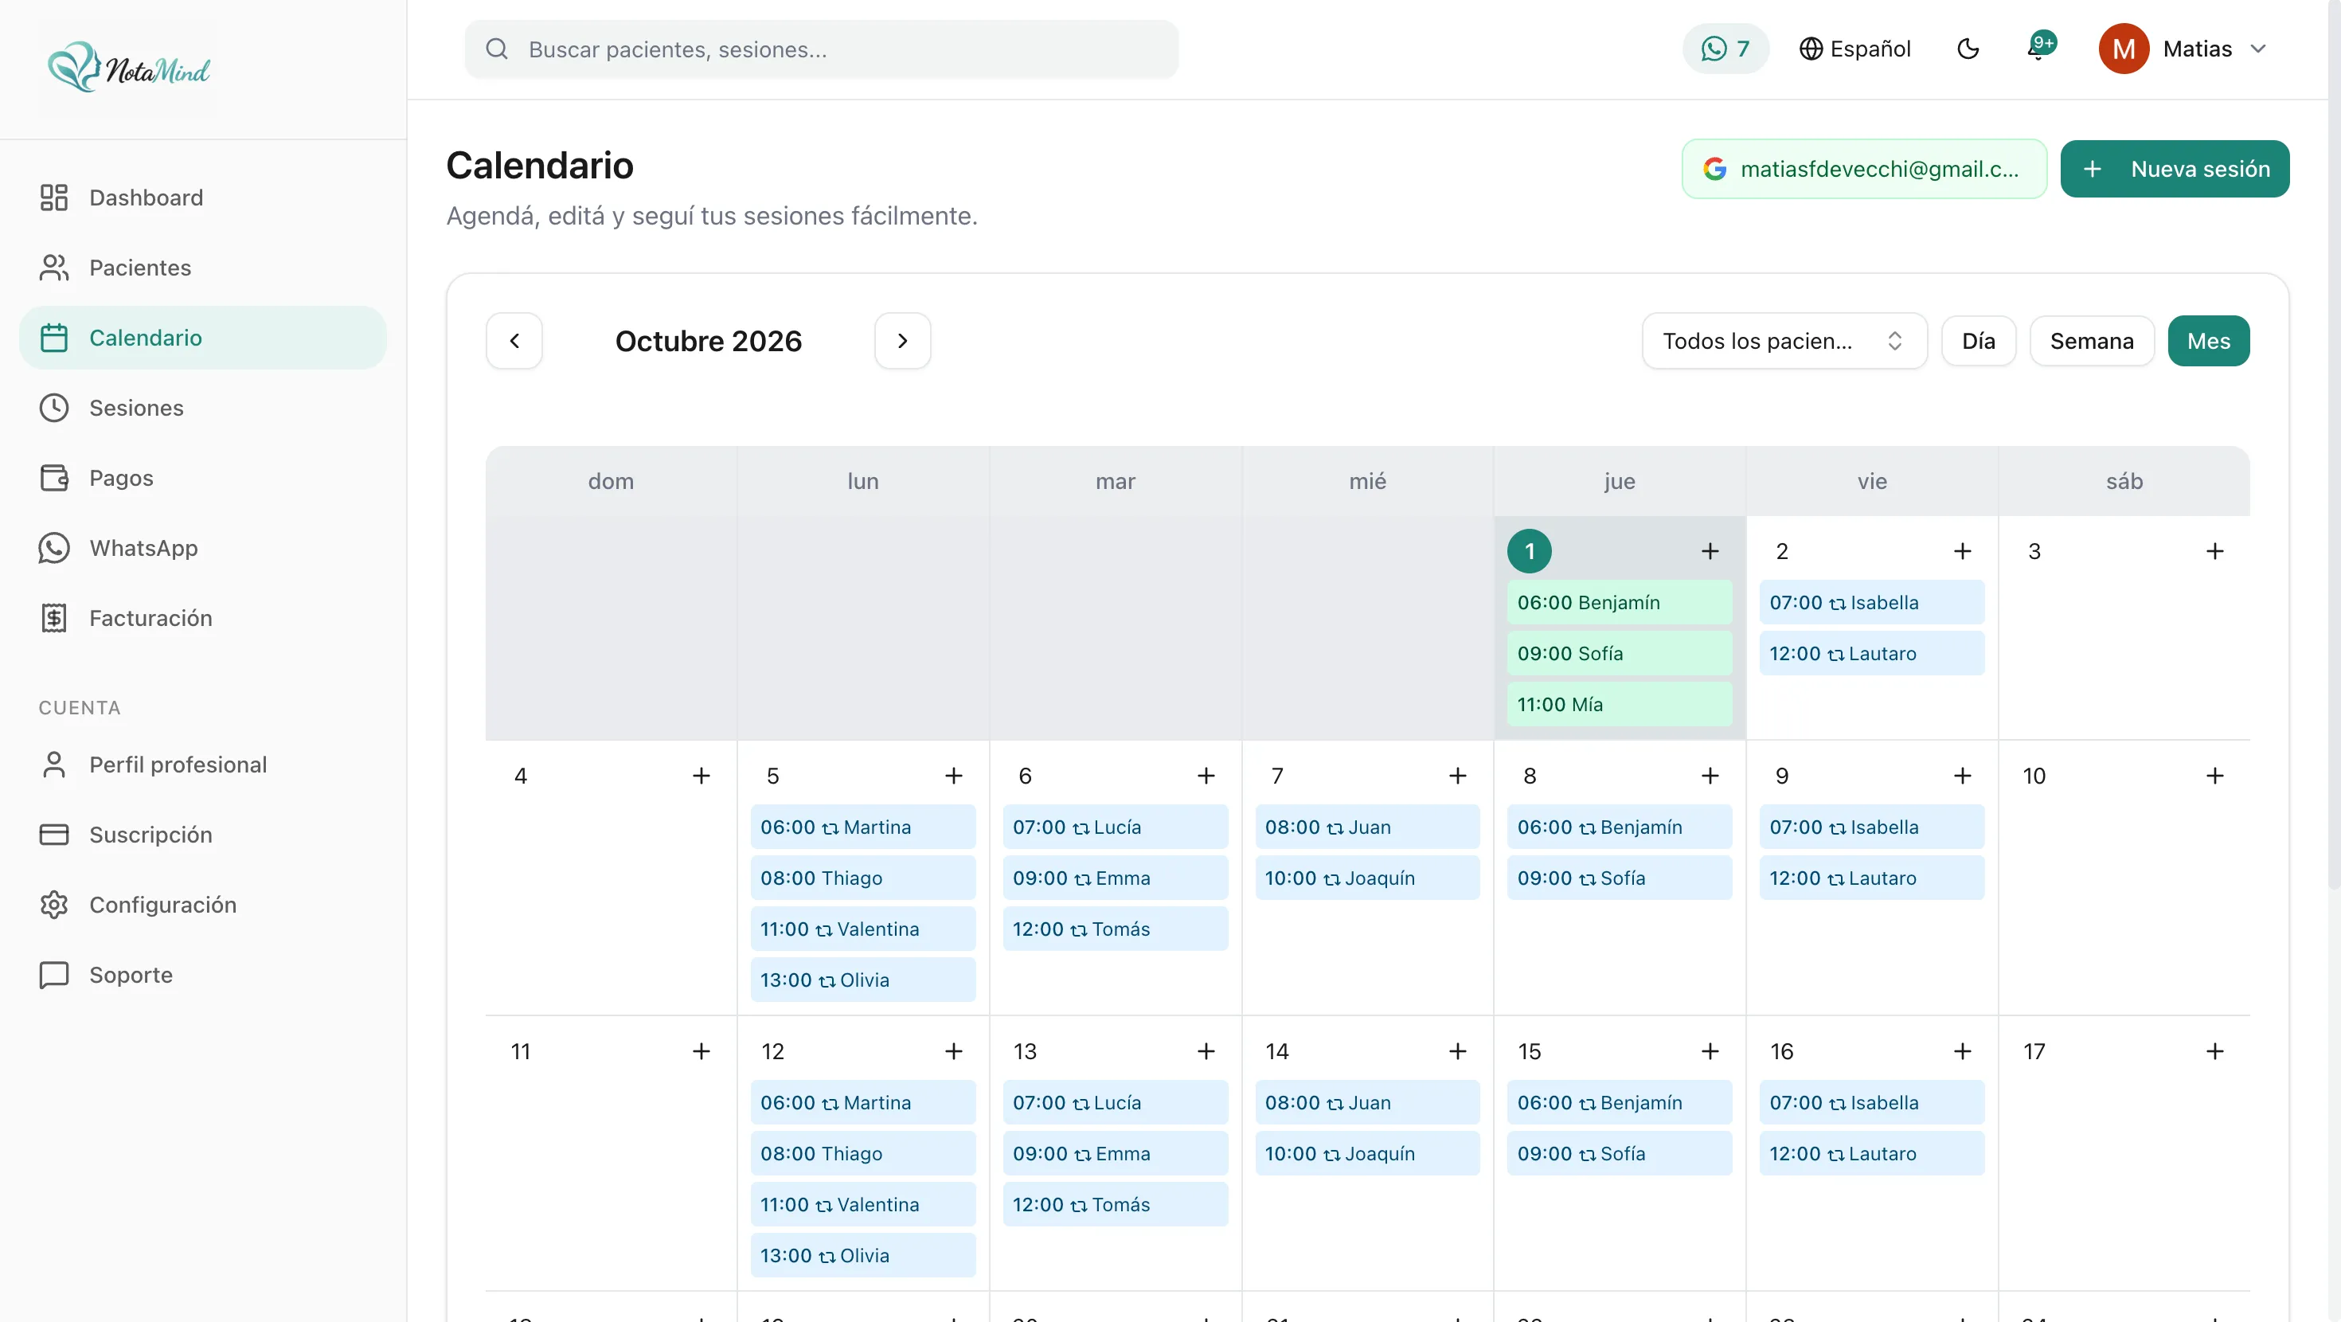Open the Todos los pacientes filter
This screenshot has width=2341, height=1322.
click(1784, 341)
